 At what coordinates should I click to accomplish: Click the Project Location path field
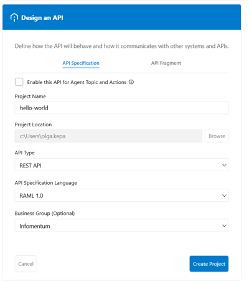point(108,136)
